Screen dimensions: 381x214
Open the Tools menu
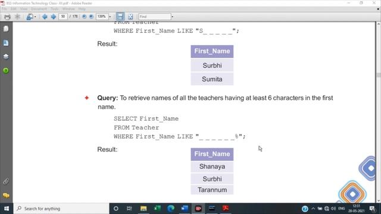coord(54,9)
